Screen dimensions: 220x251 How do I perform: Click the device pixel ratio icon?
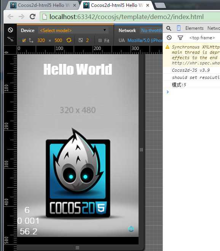point(81,40)
